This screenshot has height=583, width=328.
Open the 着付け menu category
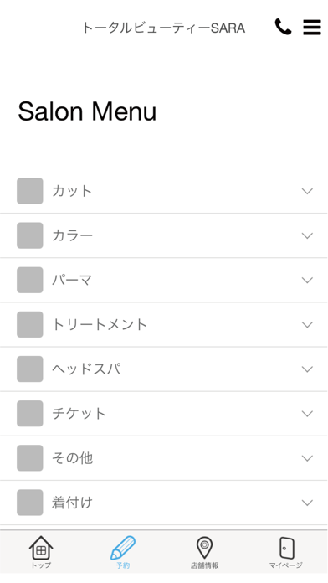point(164,503)
